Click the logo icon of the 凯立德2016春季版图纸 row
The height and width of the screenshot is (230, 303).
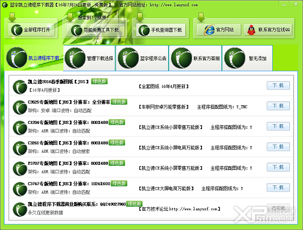coord(20,87)
